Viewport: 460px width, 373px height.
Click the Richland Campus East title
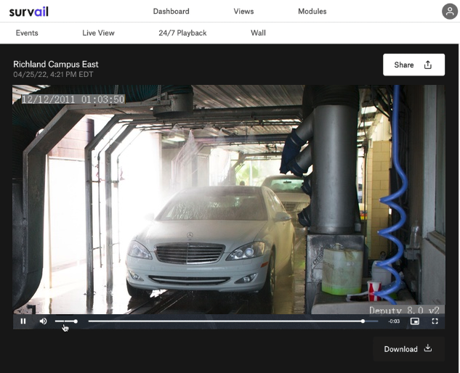coord(56,64)
